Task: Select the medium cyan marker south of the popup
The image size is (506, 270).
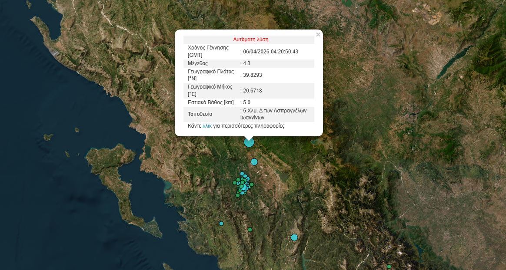Action: point(254,162)
